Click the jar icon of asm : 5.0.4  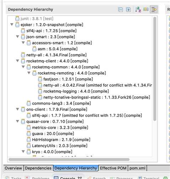[34, 49]
